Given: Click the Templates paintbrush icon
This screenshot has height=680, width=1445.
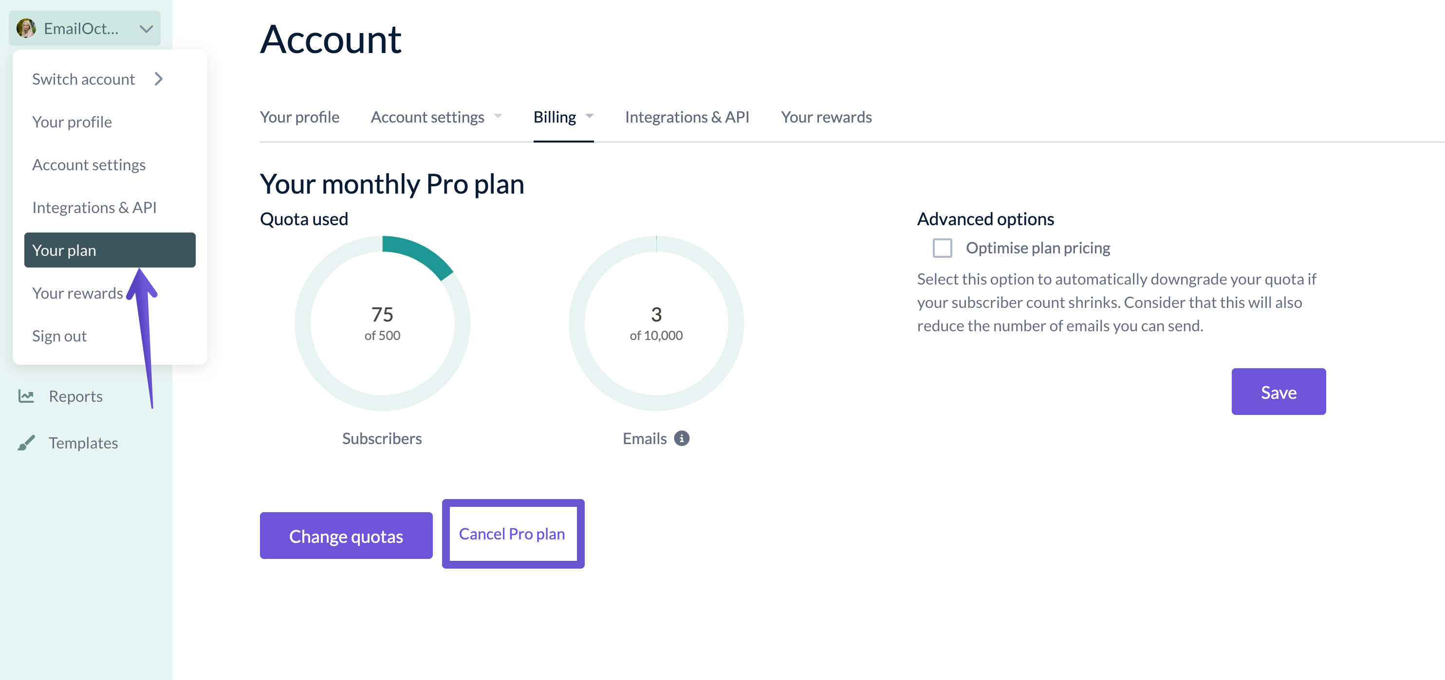Looking at the screenshot, I should [26, 443].
